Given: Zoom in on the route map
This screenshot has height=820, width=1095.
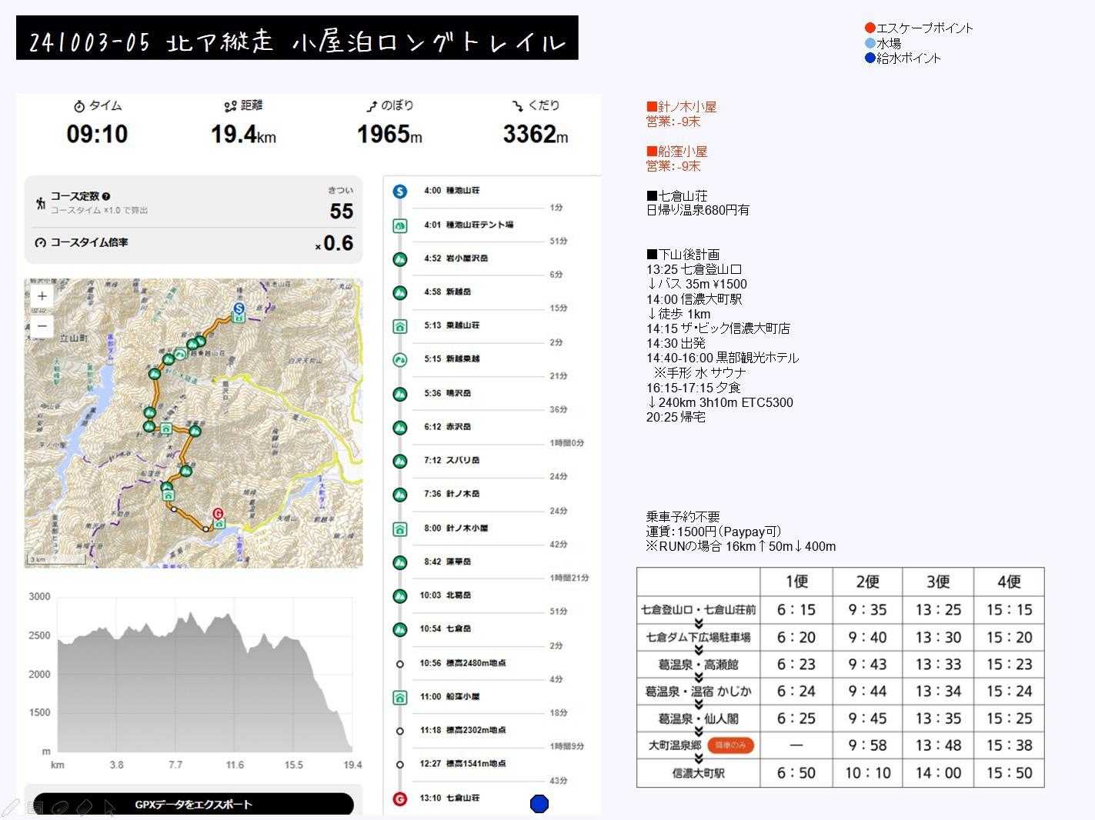Looking at the screenshot, I should tap(42, 296).
